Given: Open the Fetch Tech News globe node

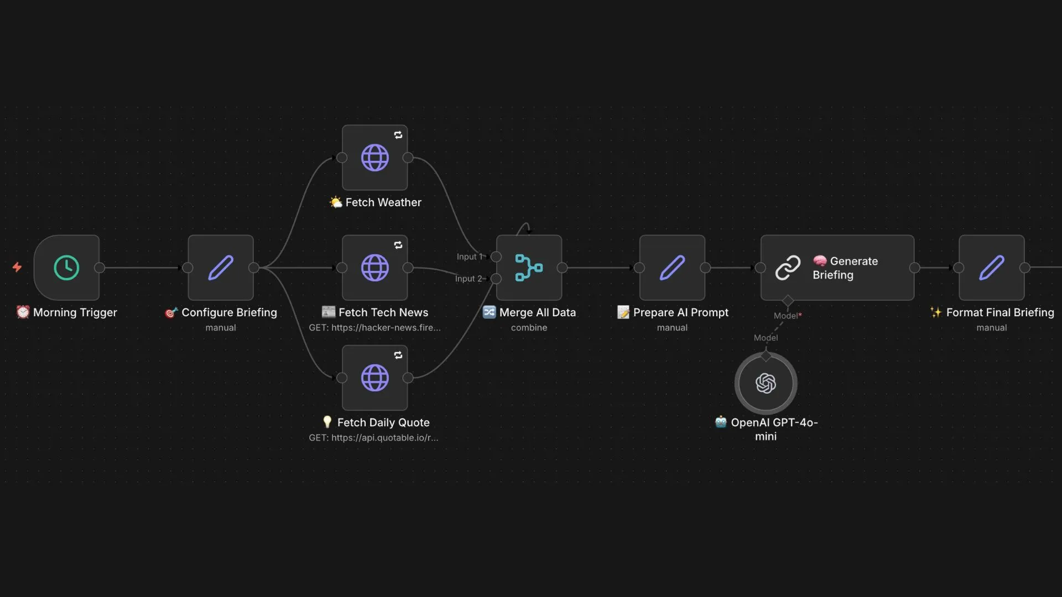Looking at the screenshot, I should pyautogui.click(x=374, y=268).
